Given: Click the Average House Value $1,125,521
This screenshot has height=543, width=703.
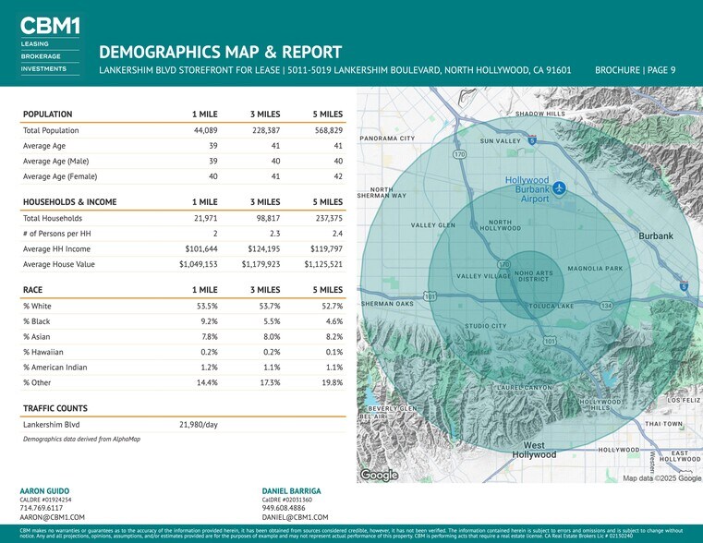Looking at the screenshot, I should tap(323, 264).
